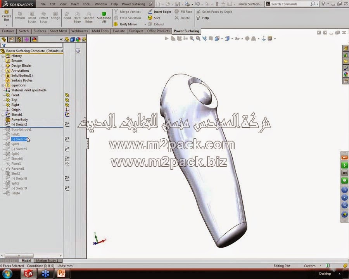Open the DisplayManager tab
Image resolution: width=349 pixels, height=279 pixels.
pos(34,40)
